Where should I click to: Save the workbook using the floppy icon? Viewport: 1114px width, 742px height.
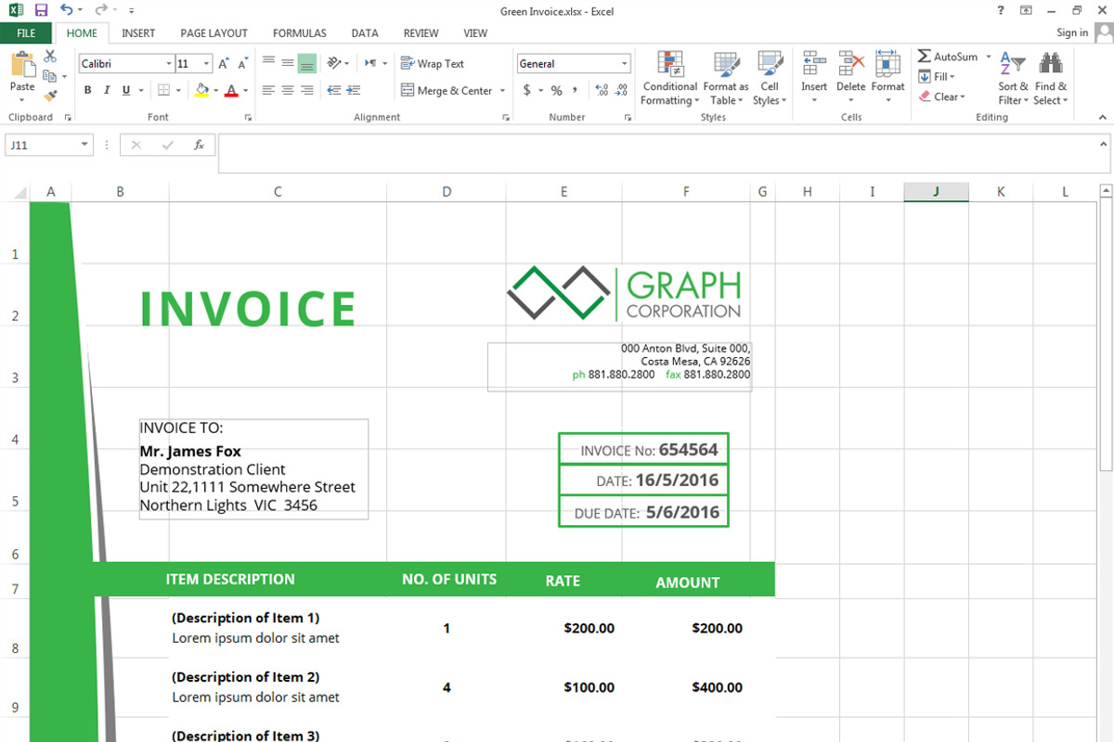(x=41, y=10)
